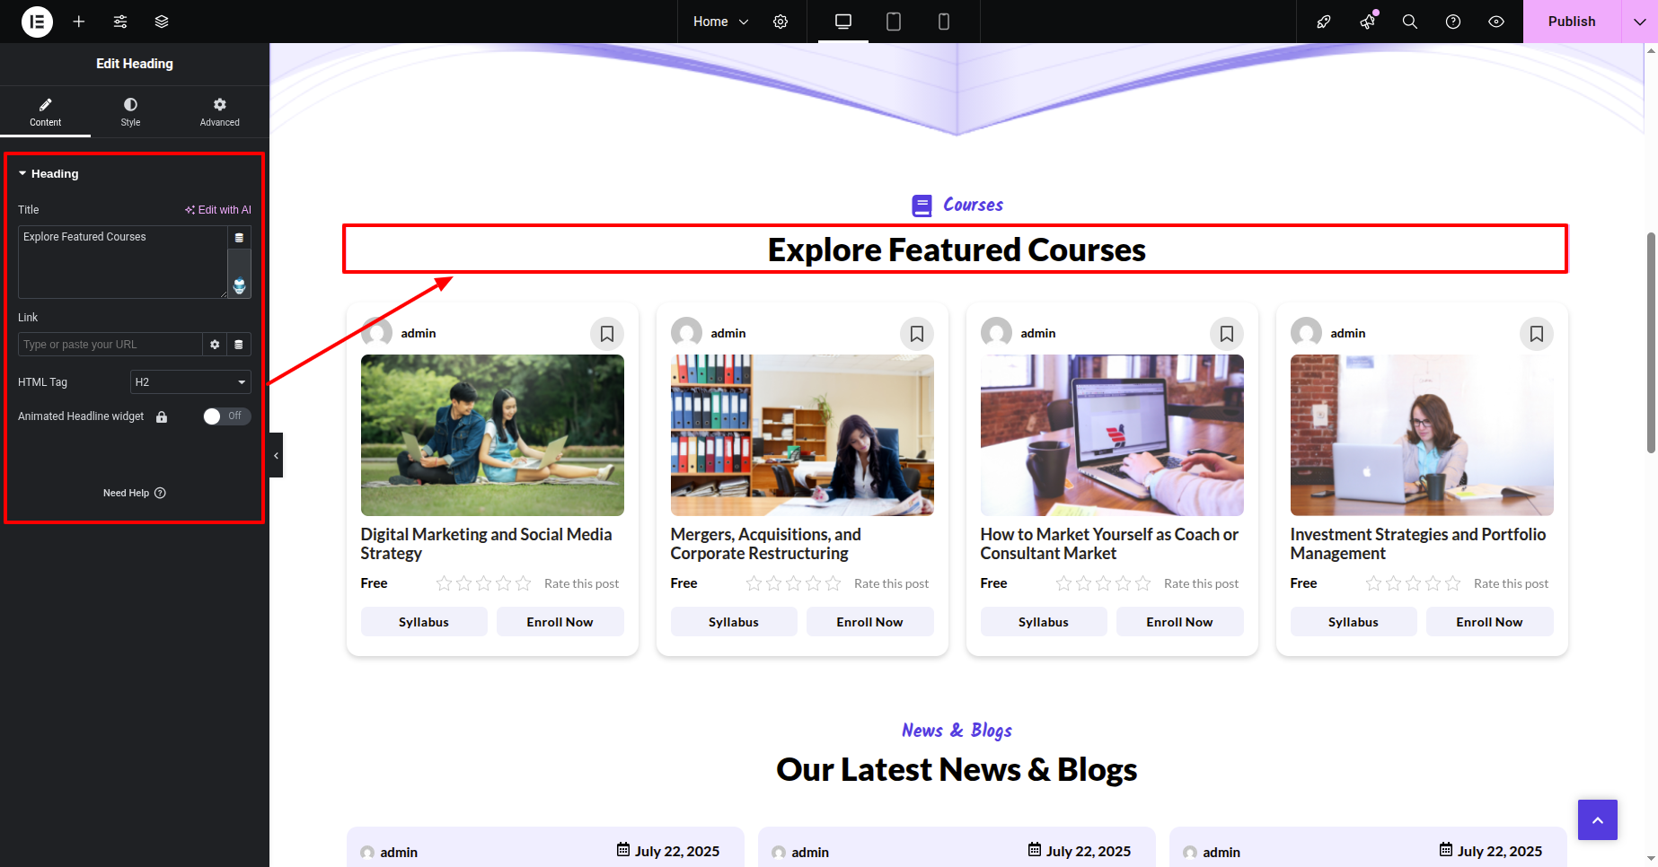
Task: Rate the Digital Marketing course five stars
Action: [x=524, y=583]
